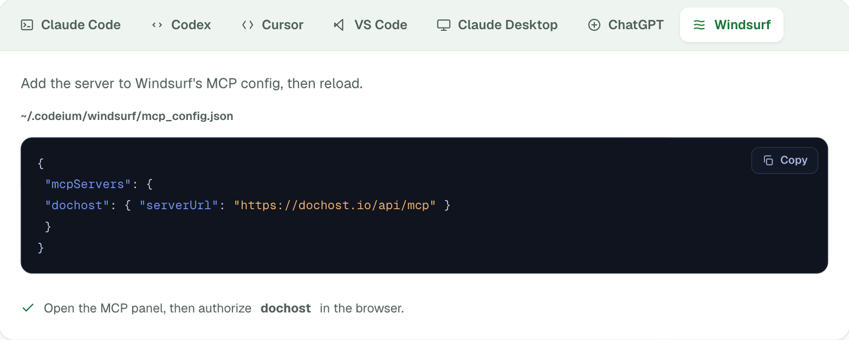The image size is (849, 340).
Task: Click the Windsurf tab
Action: coord(732,25)
